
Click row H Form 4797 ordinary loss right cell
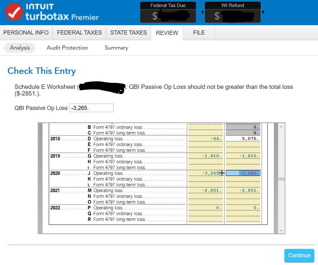click(243, 161)
